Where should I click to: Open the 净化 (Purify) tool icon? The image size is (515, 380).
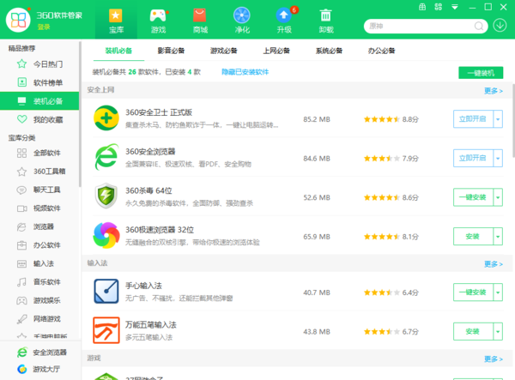click(242, 20)
